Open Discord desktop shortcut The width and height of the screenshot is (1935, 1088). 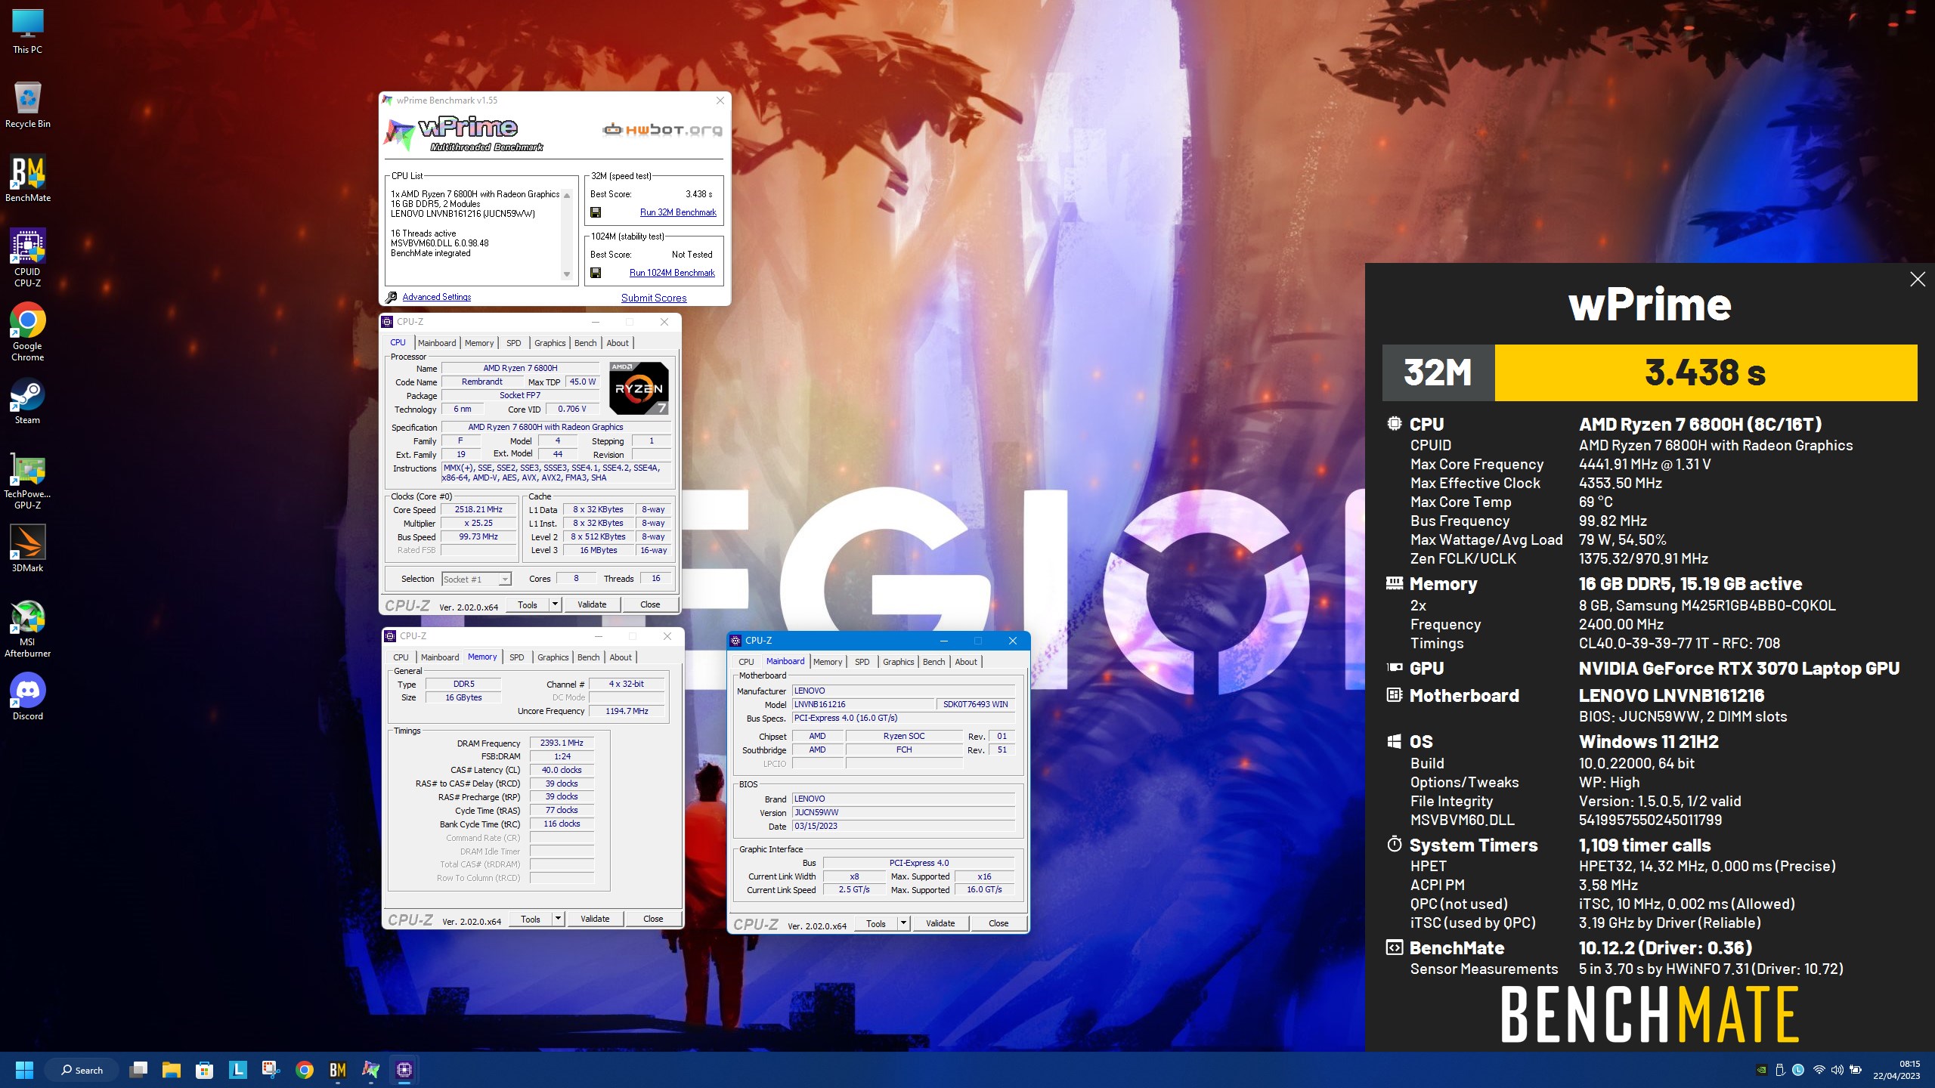coord(27,697)
